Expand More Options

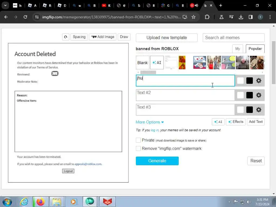tap(150, 122)
